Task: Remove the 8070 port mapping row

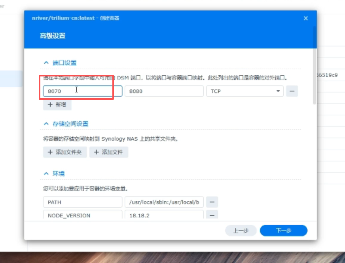Action: coord(292,91)
